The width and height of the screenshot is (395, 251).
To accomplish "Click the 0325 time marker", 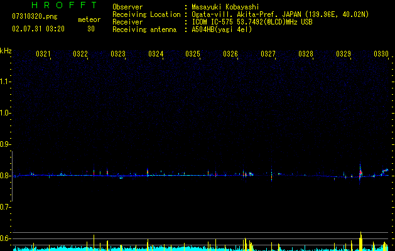I will click(x=193, y=54).
